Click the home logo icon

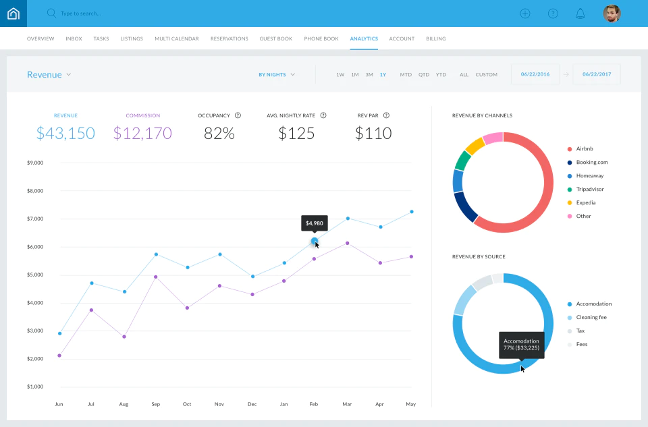(x=13, y=13)
